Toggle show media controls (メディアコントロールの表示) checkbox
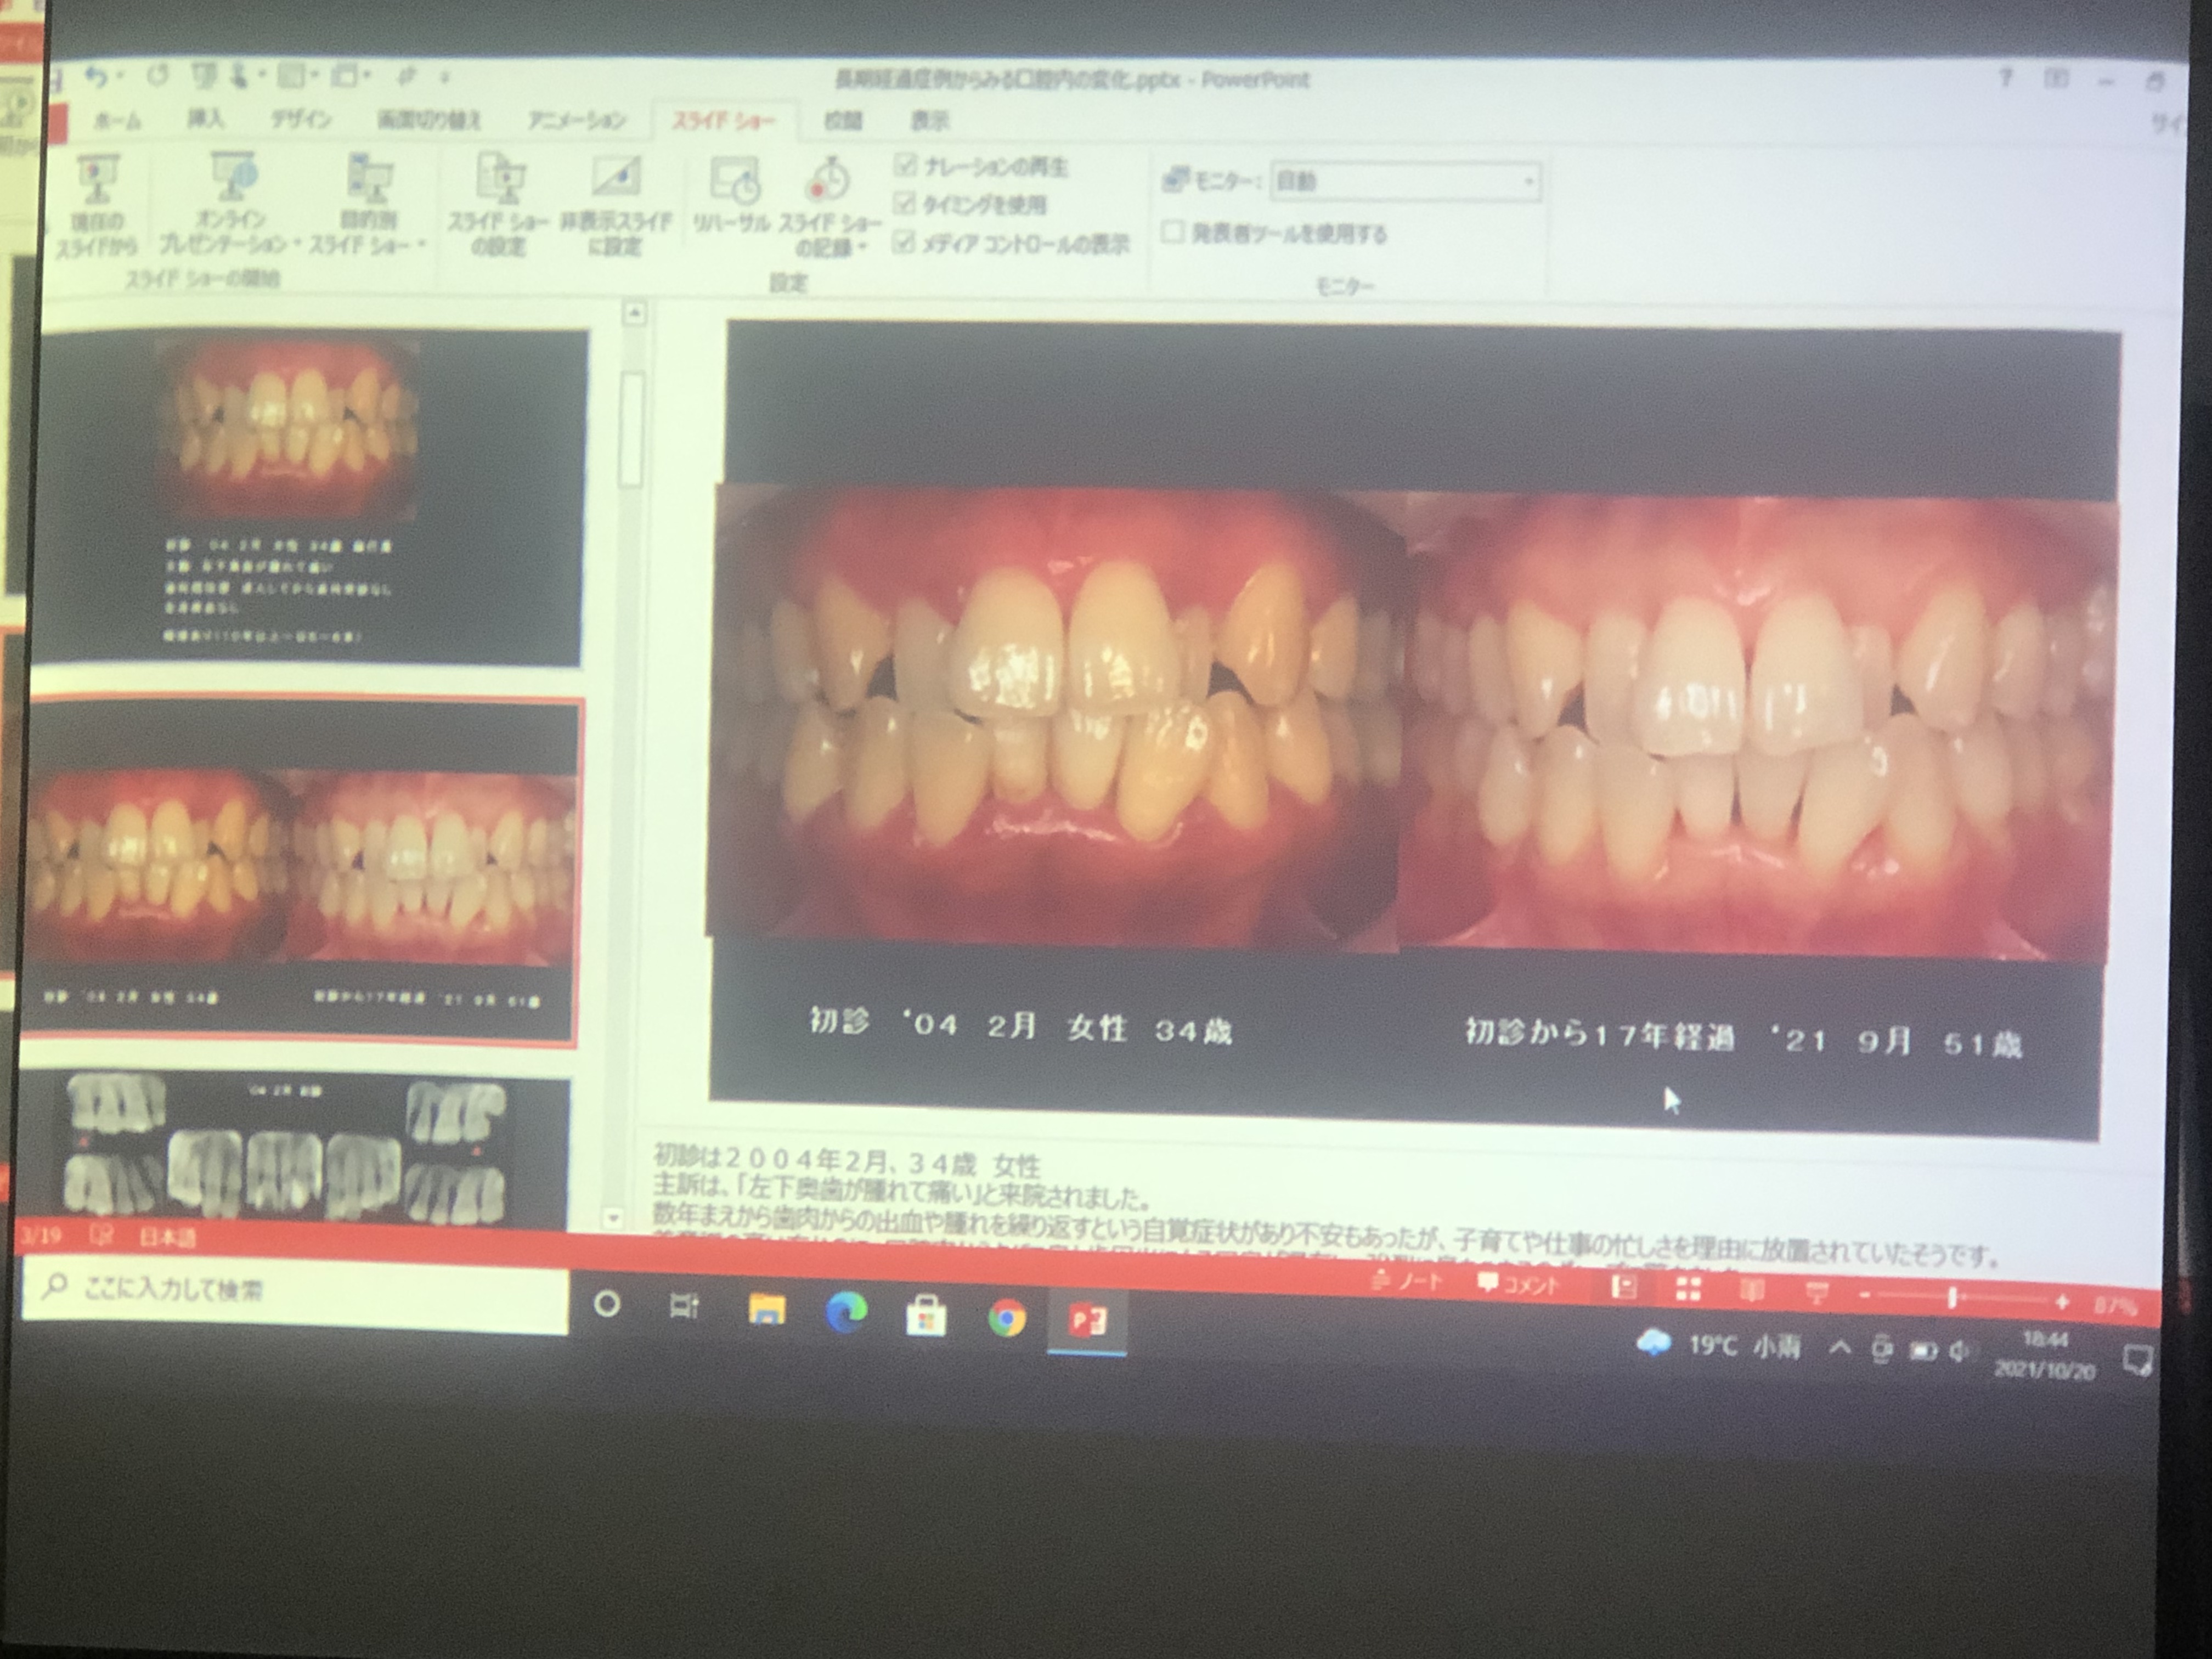The height and width of the screenshot is (1659, 2212). [x=903, y=242]
